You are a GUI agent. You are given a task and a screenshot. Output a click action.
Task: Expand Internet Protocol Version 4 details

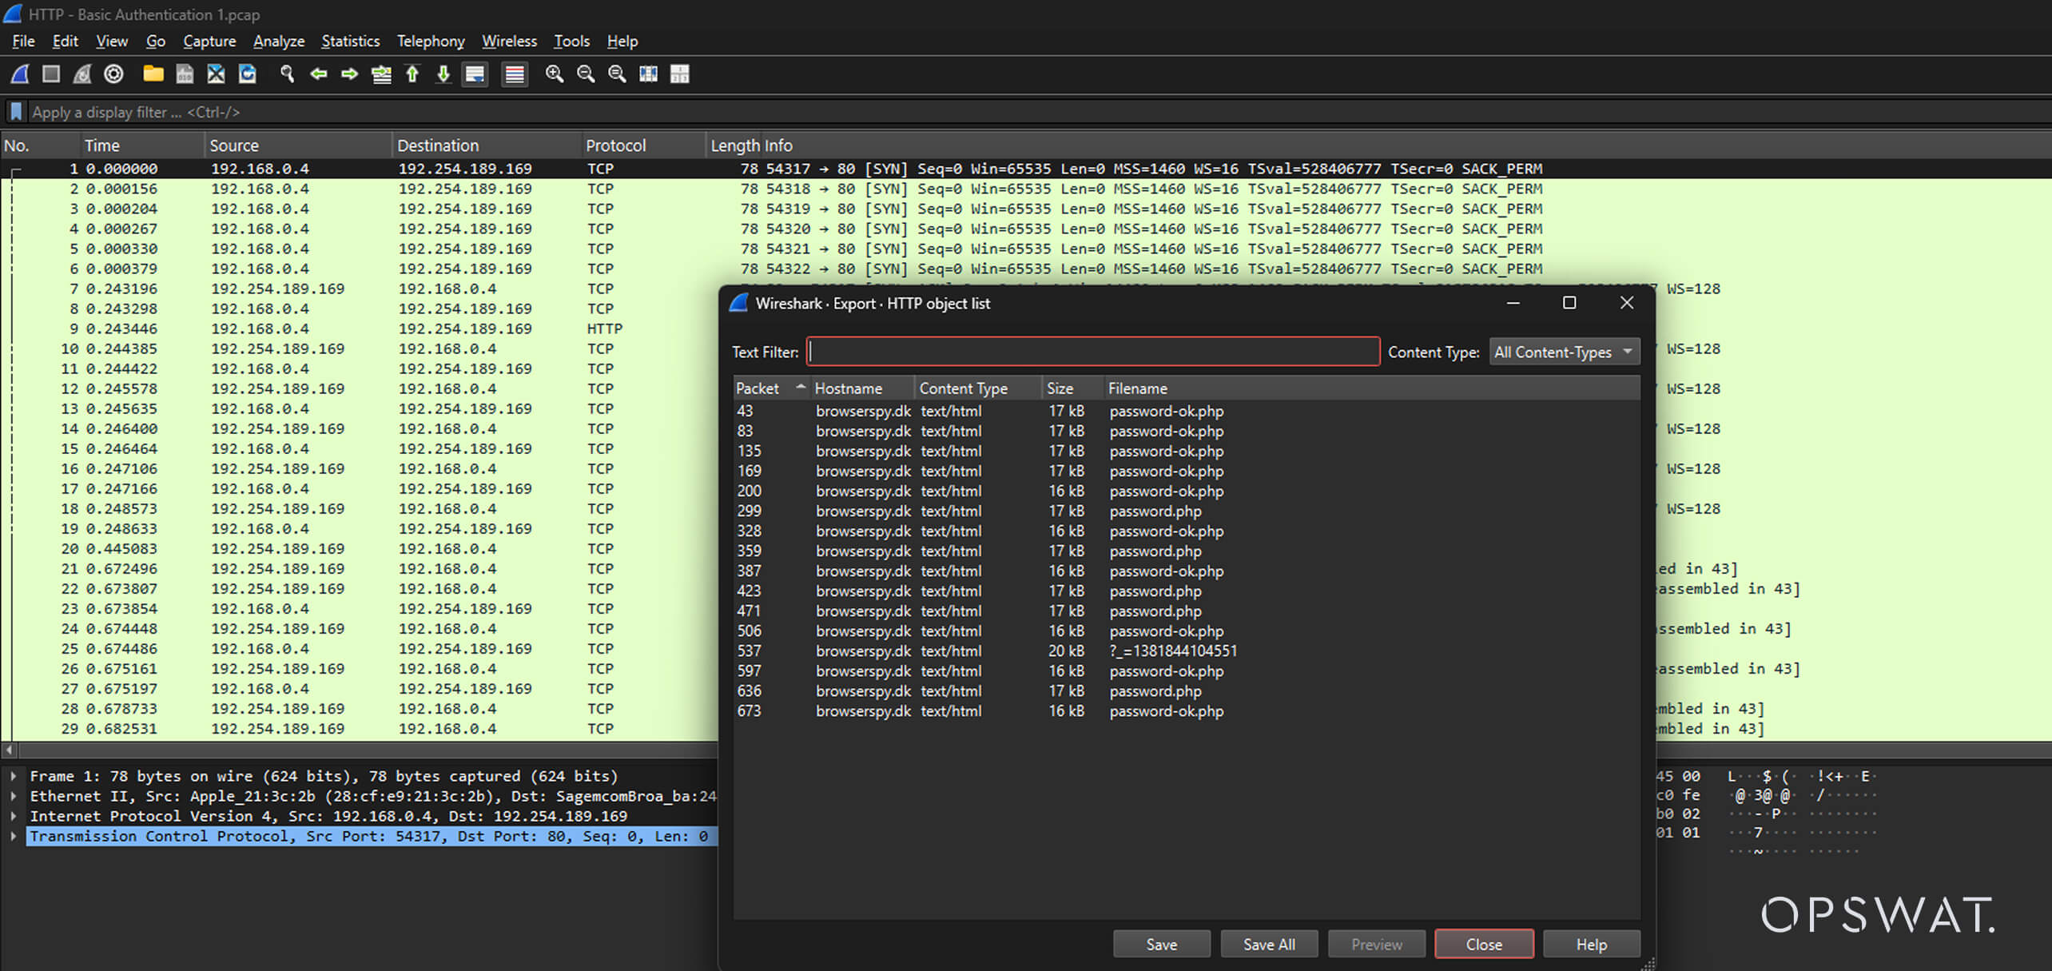point(14,816)
